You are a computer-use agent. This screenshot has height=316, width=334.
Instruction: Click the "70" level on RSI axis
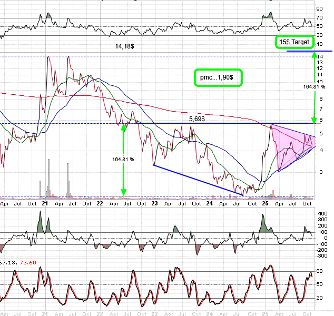click(x=319, y=18)
